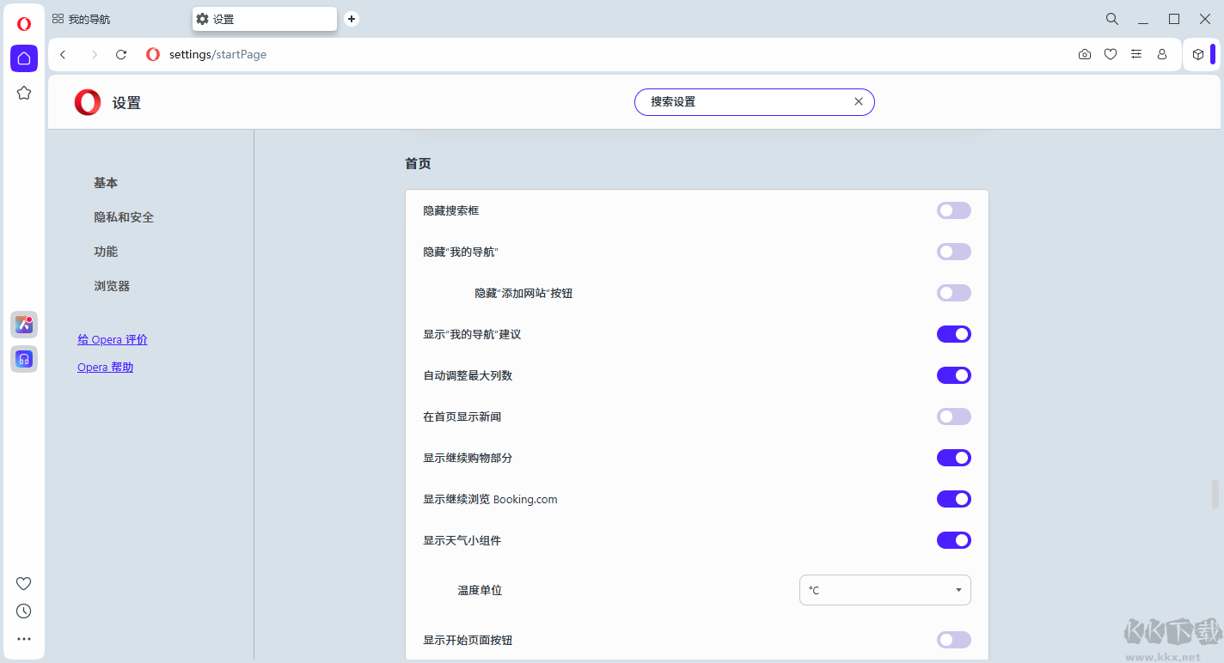
Task: Click the Opera 帮助 link
Action: tap(105, 367)
